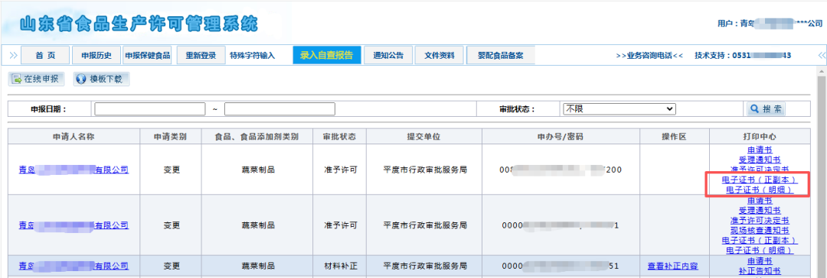The width and height of the screenshot is (827, 278).
Task: Open the 现场核查通知书 link
Action: point(760,230)
